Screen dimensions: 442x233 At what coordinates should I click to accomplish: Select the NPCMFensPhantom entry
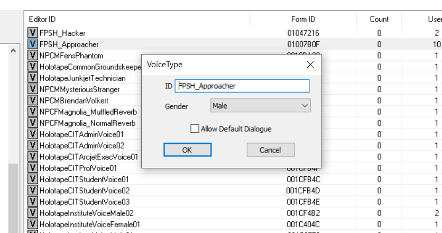71,56
